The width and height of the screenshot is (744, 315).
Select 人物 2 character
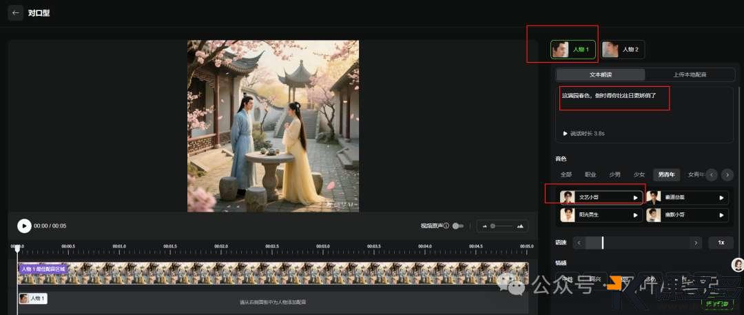(x=623, y=50)
